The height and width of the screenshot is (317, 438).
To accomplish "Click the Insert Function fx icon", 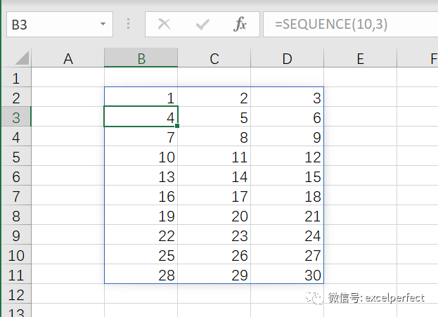I will 240,25.
